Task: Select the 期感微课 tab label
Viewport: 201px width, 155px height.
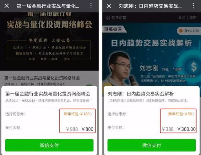Action: coord(113,29)
